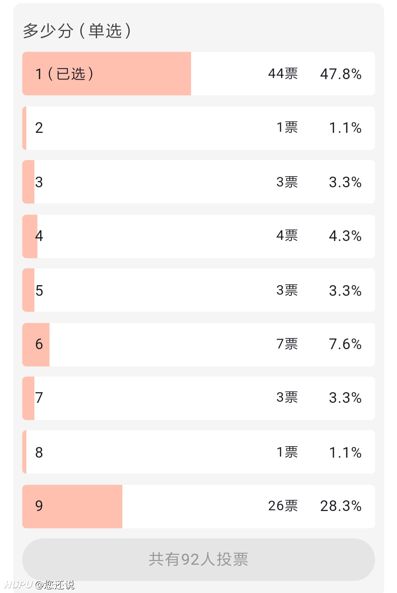The width and height of the screenshot is (397, 593).
Task: Click the 7.6% percentage label
Action: tap(345, 344)
